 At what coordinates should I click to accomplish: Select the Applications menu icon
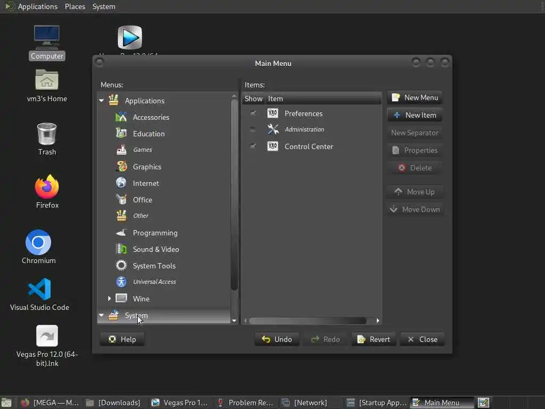pos(113,100)
